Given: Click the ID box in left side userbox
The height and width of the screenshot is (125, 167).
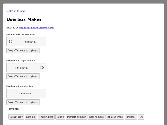Looking at the screenshot, I should 11,42.
